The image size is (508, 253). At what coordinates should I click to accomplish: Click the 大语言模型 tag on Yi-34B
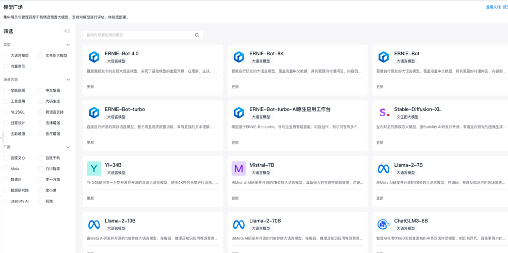click(x=116, y=172)
